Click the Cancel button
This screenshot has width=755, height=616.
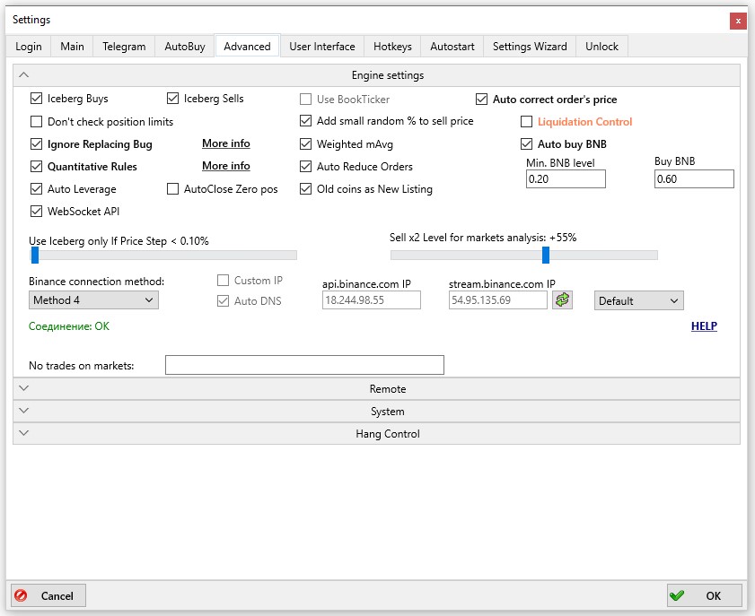[x=48, y=595]
